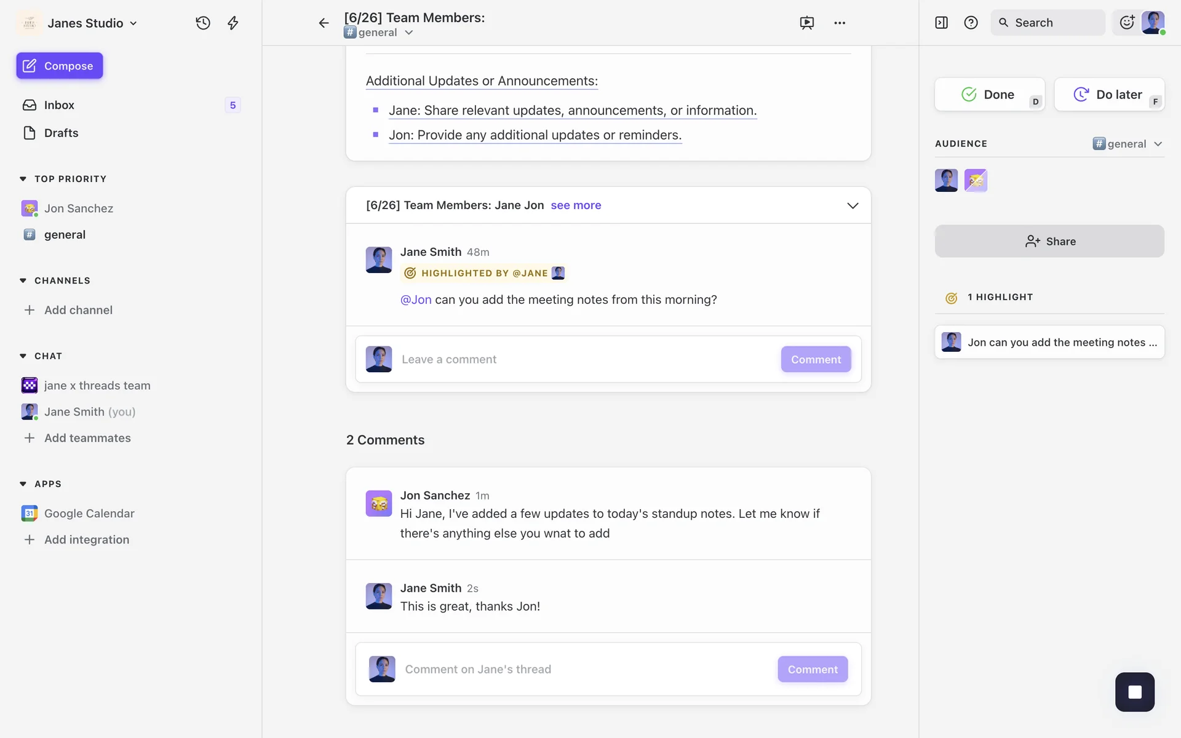Click the black stop recording button

1134,692
